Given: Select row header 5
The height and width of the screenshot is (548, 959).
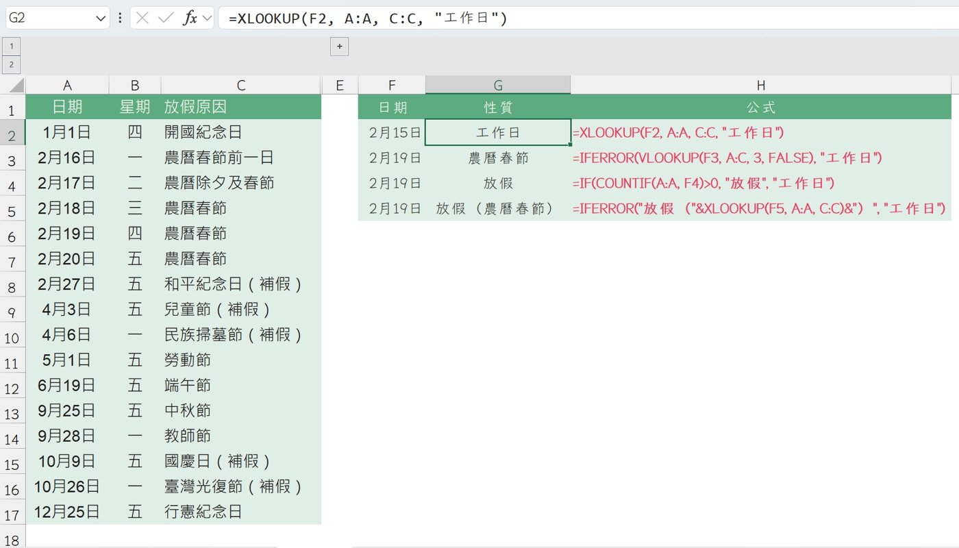Looking at the screenshot, I should click(x=12, y=208).
